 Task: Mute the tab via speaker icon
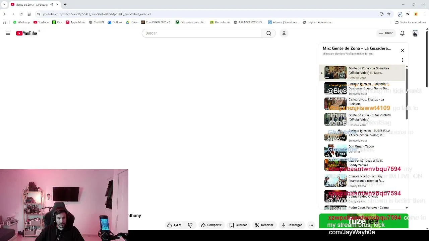[x=52, y=5]
